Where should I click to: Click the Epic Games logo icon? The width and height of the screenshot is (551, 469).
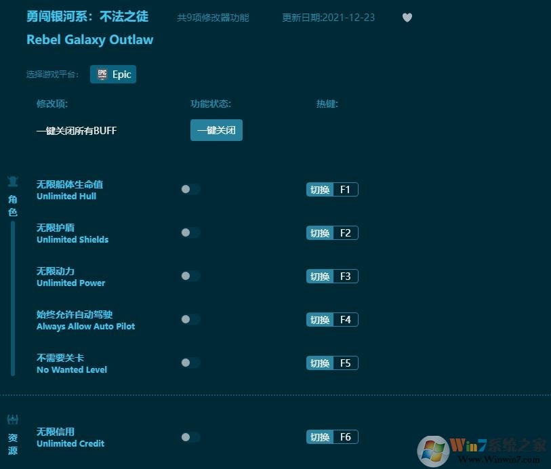pyautogui.click(x=102, y=74)
